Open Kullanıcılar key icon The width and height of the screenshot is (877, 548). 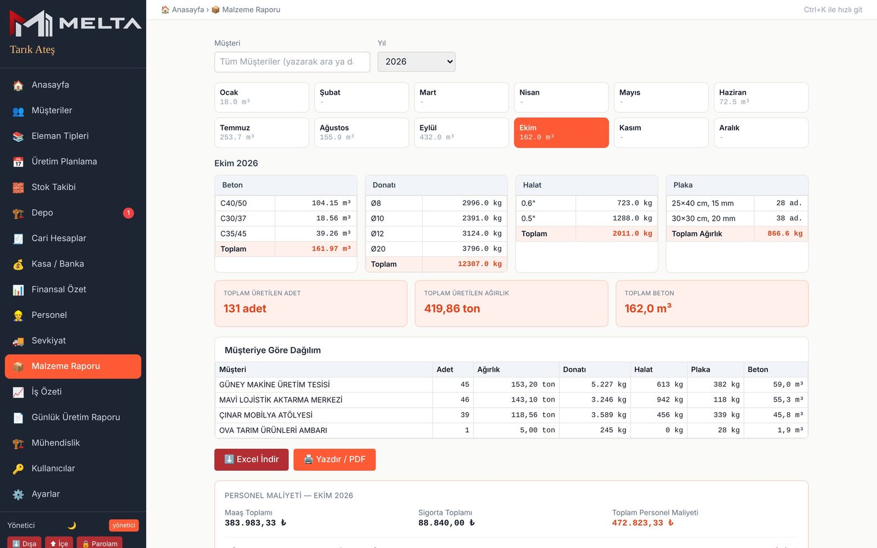click(18, 469)
